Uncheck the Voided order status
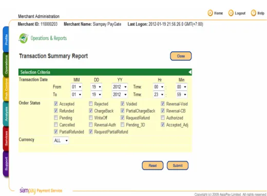This screenshot has height=196, width=267. 122,104
